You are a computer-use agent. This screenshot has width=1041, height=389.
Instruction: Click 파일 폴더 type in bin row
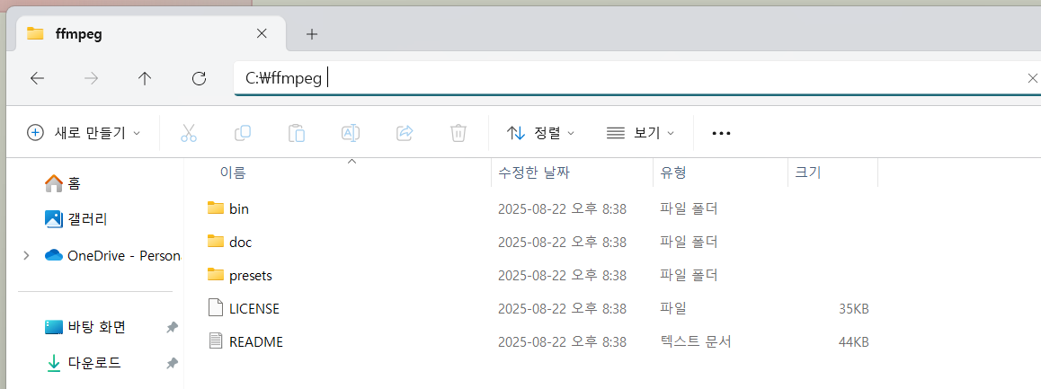690,208
